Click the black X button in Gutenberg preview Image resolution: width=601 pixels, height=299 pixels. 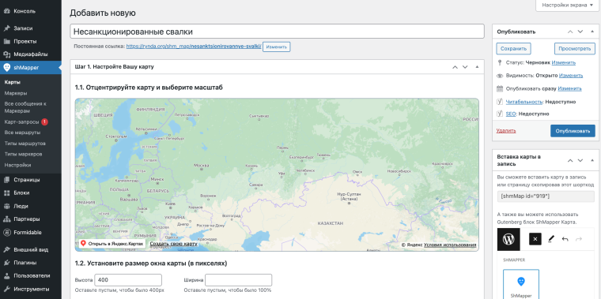(535, 239)
